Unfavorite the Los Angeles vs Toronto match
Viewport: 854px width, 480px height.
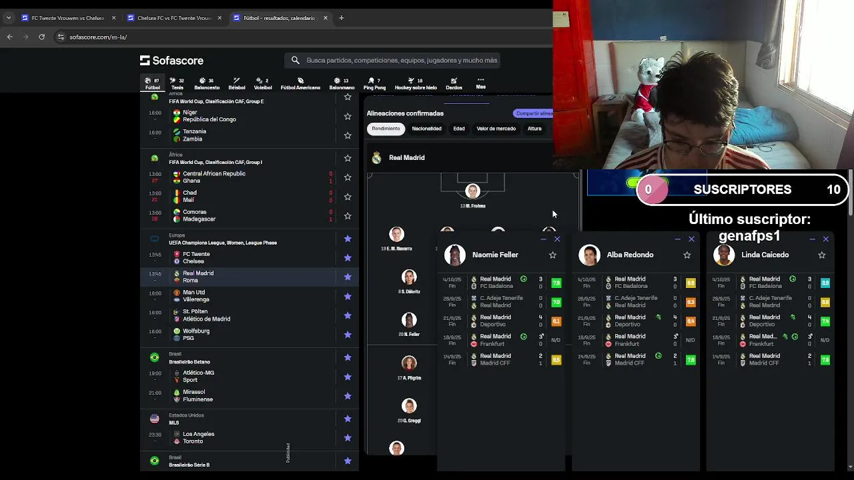(348, 438)
